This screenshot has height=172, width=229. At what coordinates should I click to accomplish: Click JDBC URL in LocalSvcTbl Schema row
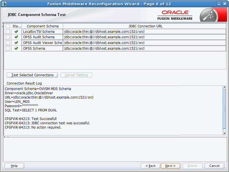click(x=144, y=31)
